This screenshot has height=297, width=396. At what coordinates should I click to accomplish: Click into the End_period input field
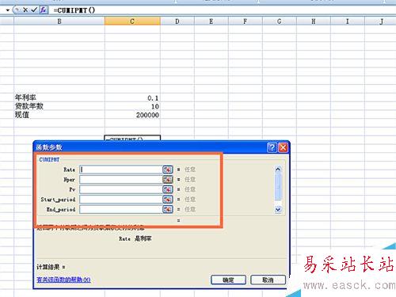(121, 209)
